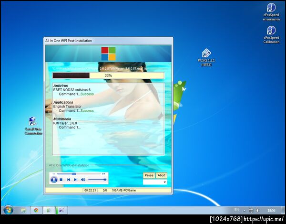The width and height of the screenshot is (286, 224).
Task: Skip to the previous track
Action: coord(68,180)
